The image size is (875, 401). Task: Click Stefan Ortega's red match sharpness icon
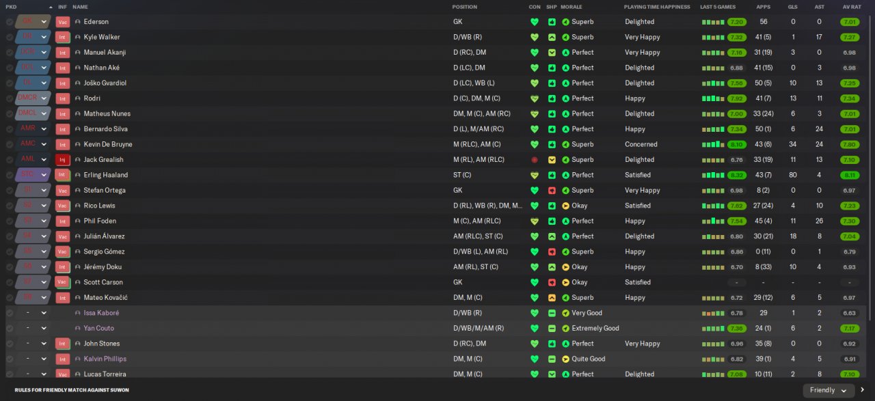[552, 191]
